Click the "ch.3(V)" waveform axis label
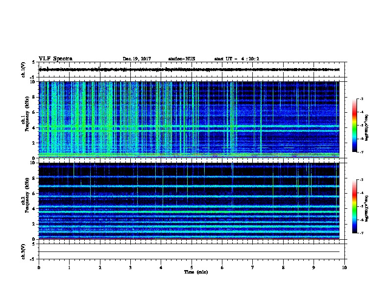The height and width of the screenshot is (300, 388). tap(24, 251)
